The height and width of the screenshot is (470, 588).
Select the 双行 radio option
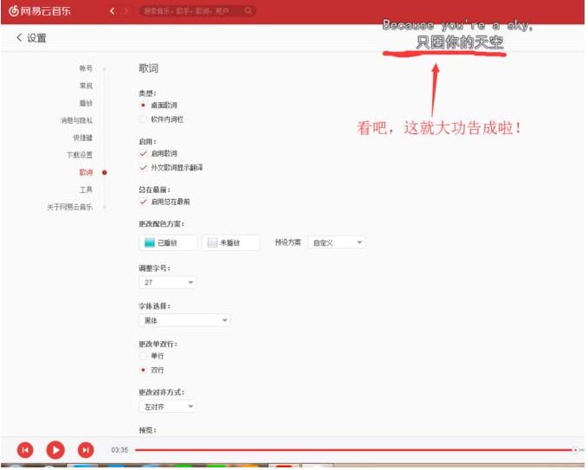click(143, 370)
